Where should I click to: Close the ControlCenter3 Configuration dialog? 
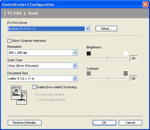[x=146, y=5]
